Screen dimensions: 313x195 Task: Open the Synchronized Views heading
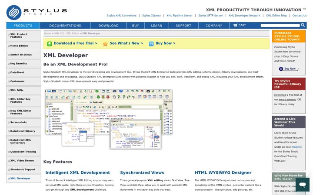(142, 173)
